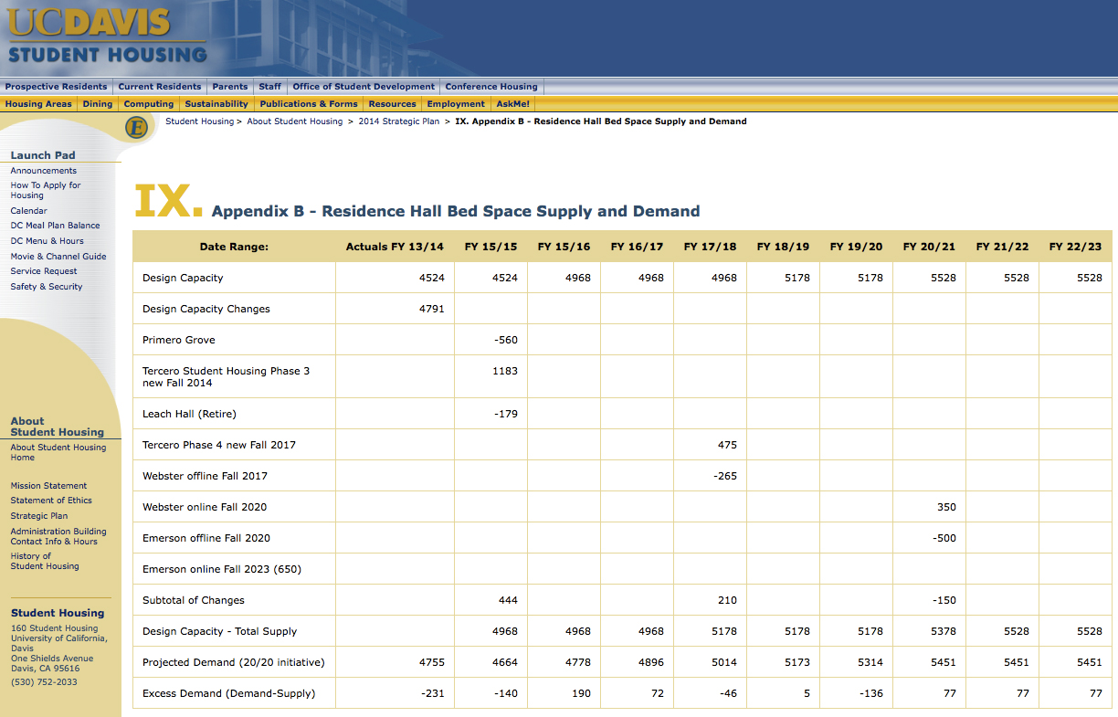Open the Sustainability menu item

click(216, 104)
